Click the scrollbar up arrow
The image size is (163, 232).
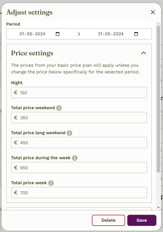pyautogui.click(x=158, y=24)
